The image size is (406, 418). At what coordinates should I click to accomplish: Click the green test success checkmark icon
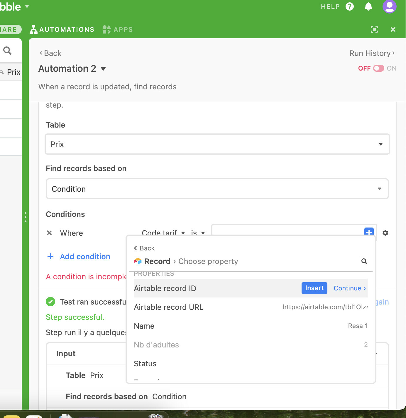(50, 302)
